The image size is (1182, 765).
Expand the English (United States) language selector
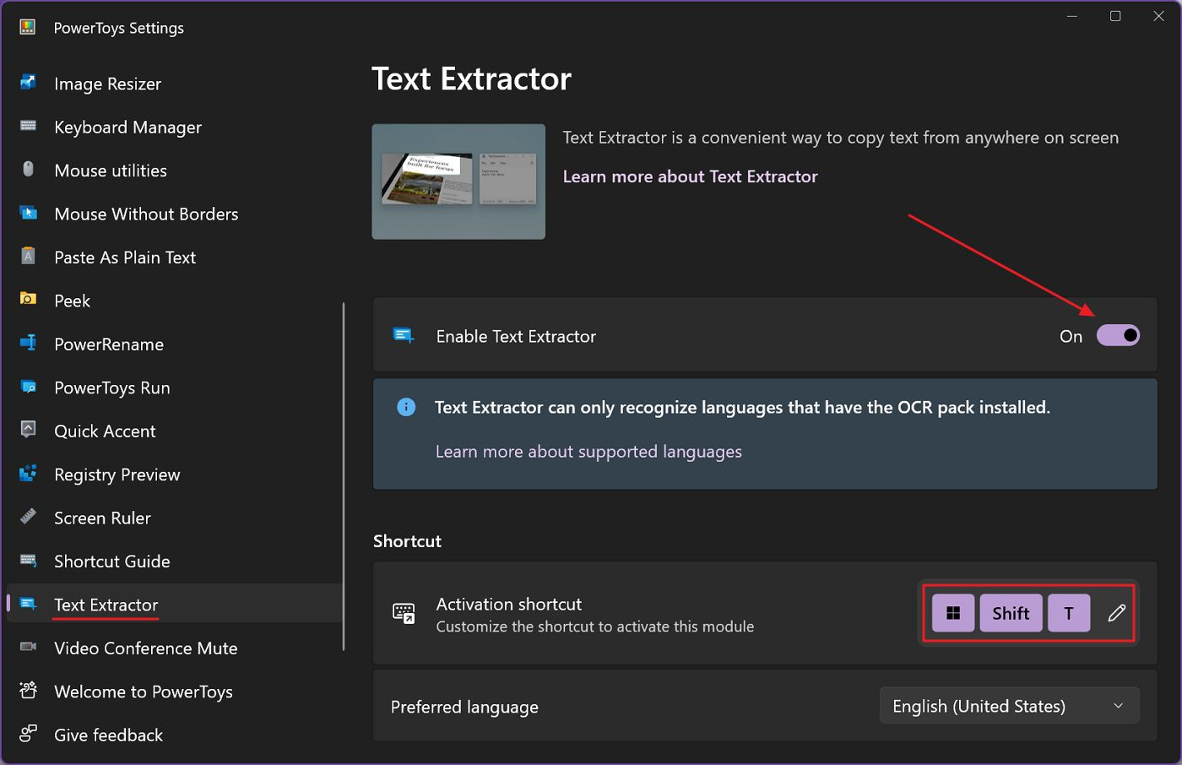tap(1009, 705)
